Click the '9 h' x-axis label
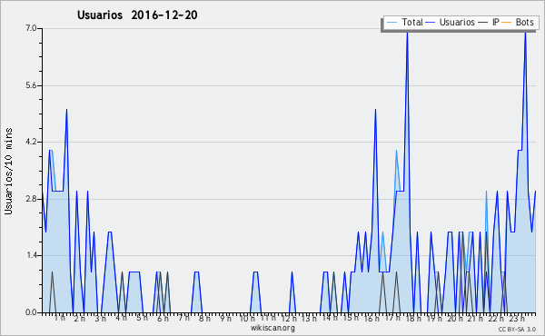The image size is (545, 336). pyautogui.click(x=225, y=318)
